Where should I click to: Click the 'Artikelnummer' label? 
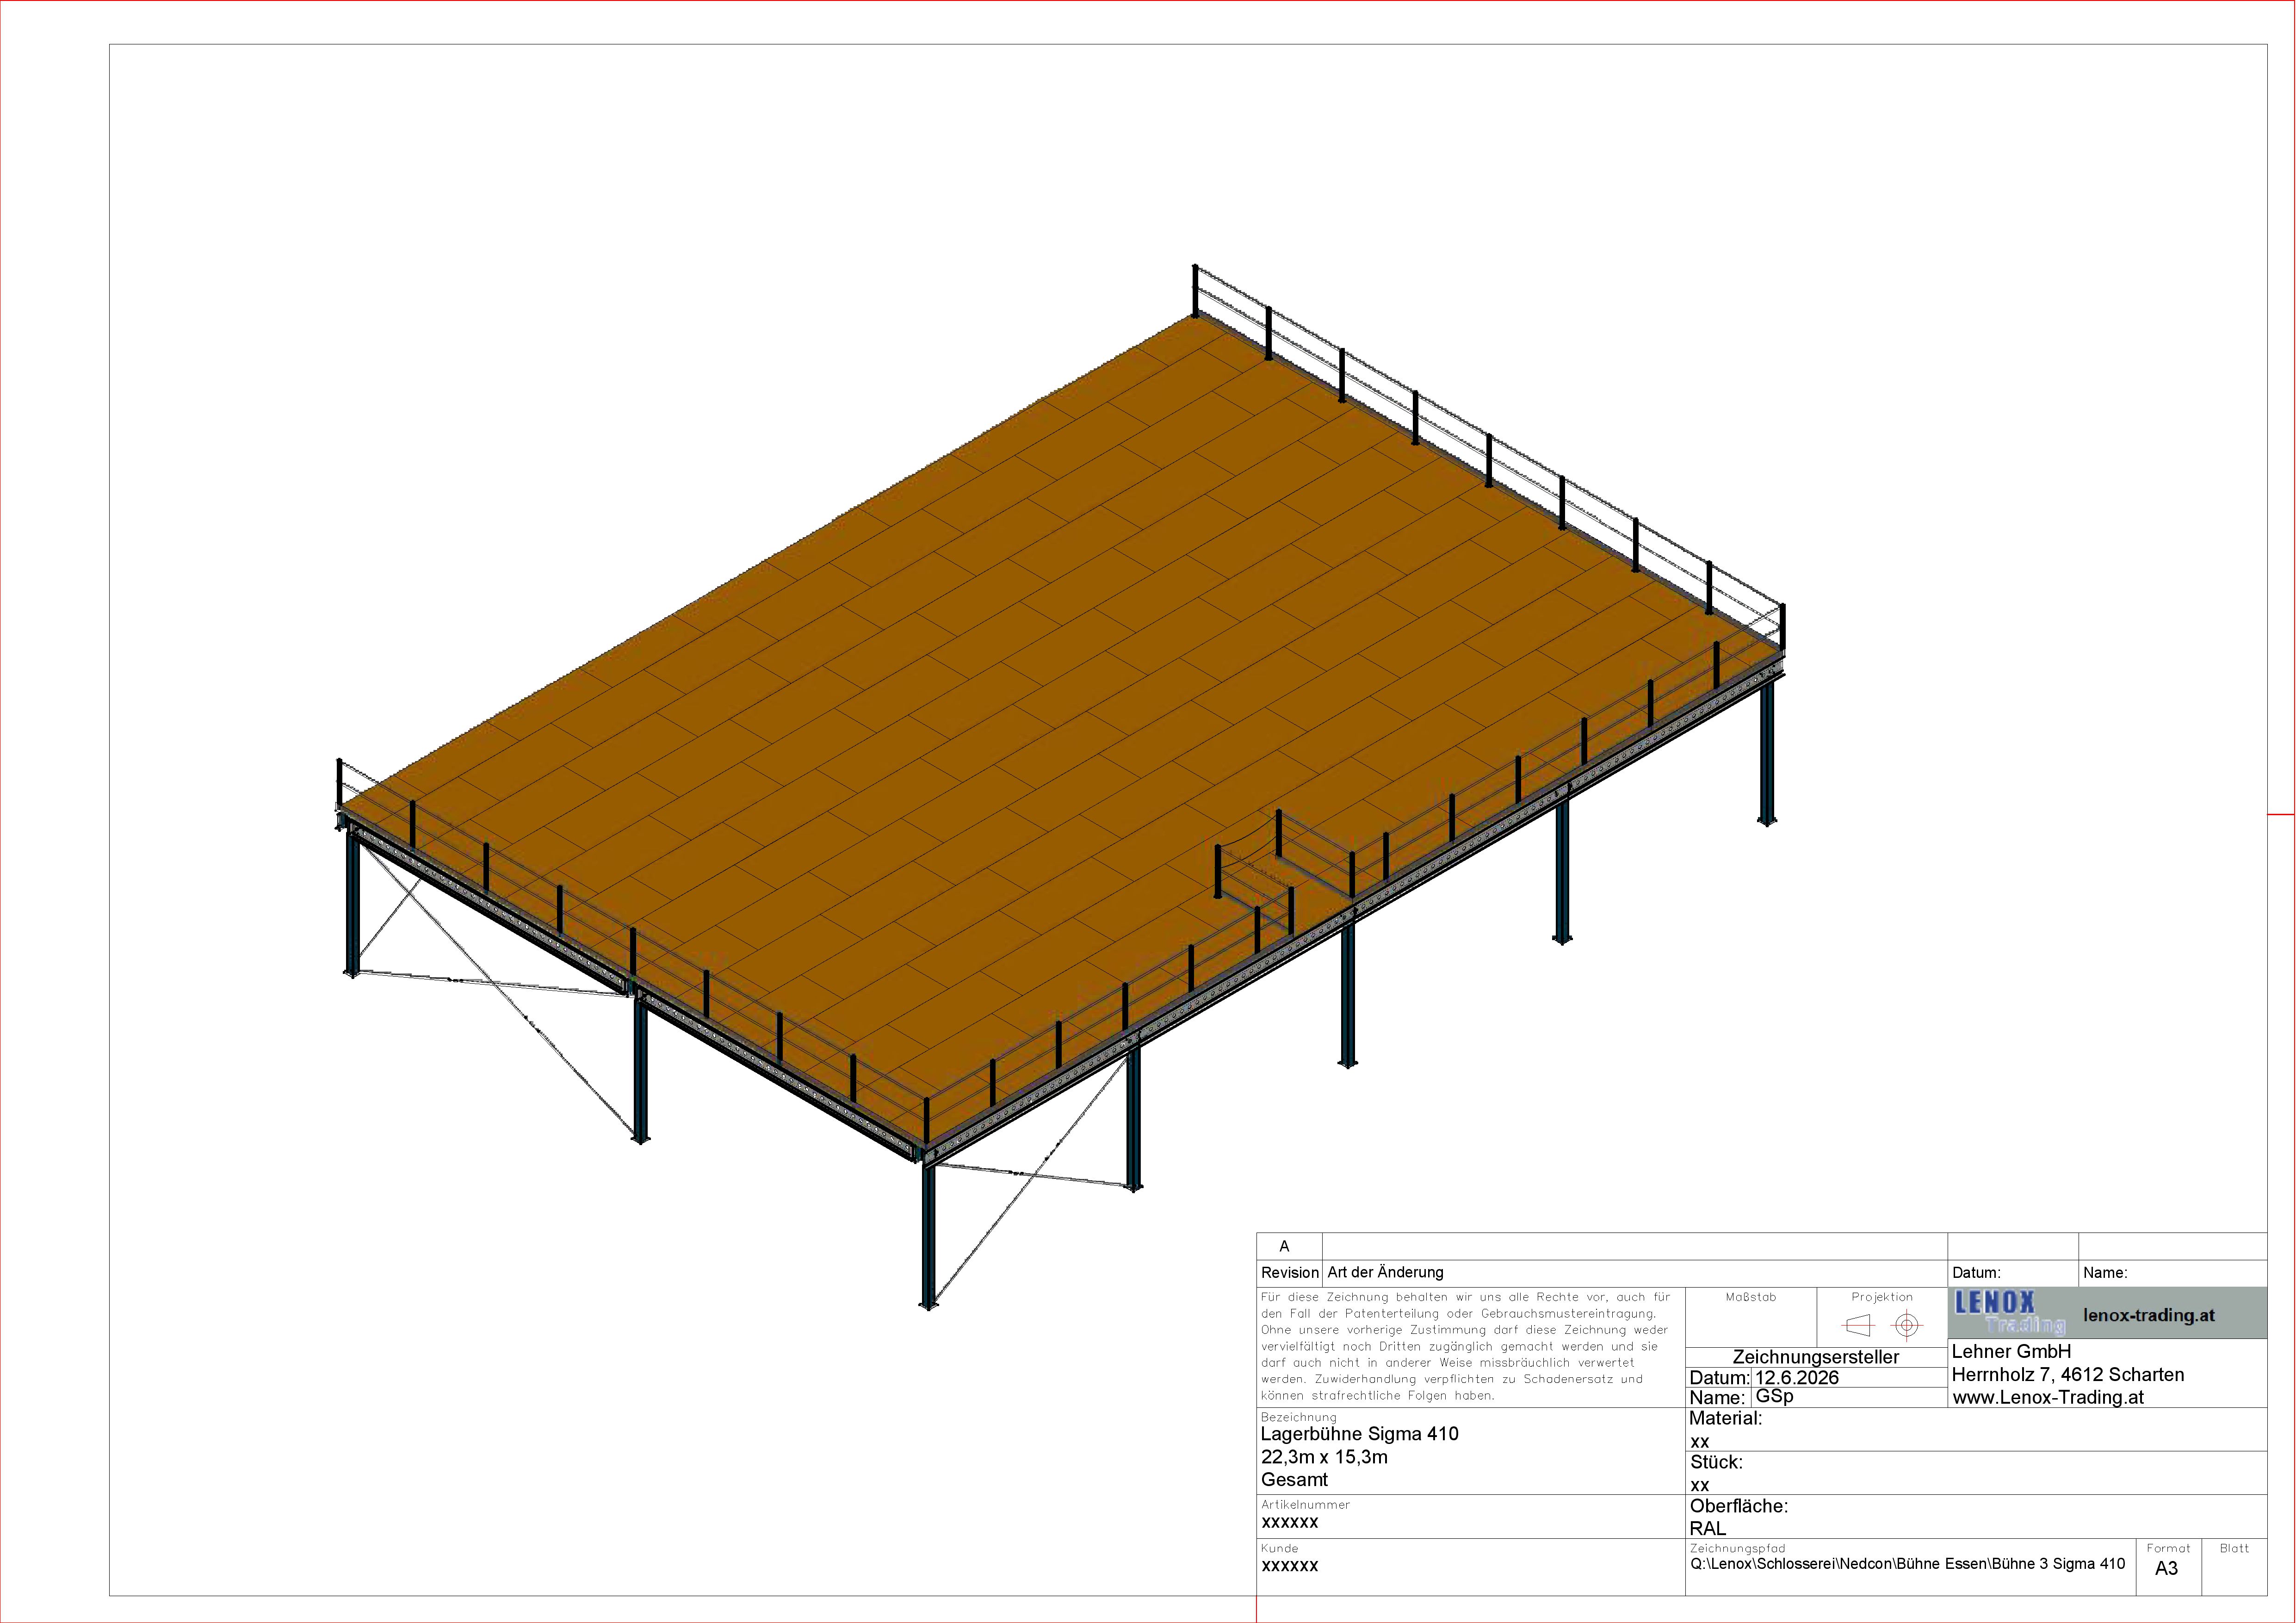coord(1305,1504)
